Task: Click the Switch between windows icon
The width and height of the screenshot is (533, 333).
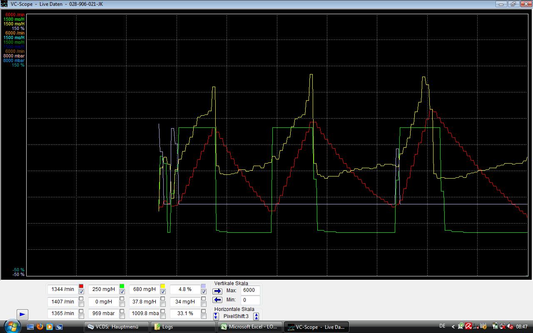Action: (59, 327)
